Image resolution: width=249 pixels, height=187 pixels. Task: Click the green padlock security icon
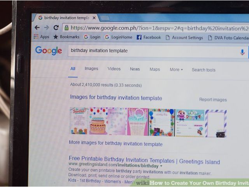[67, 28]
